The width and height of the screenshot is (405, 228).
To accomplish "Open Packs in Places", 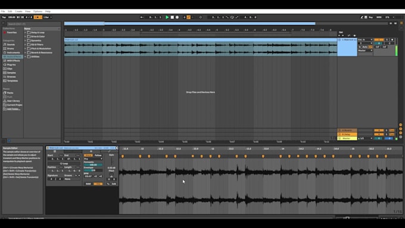I will tap(10, 93).
